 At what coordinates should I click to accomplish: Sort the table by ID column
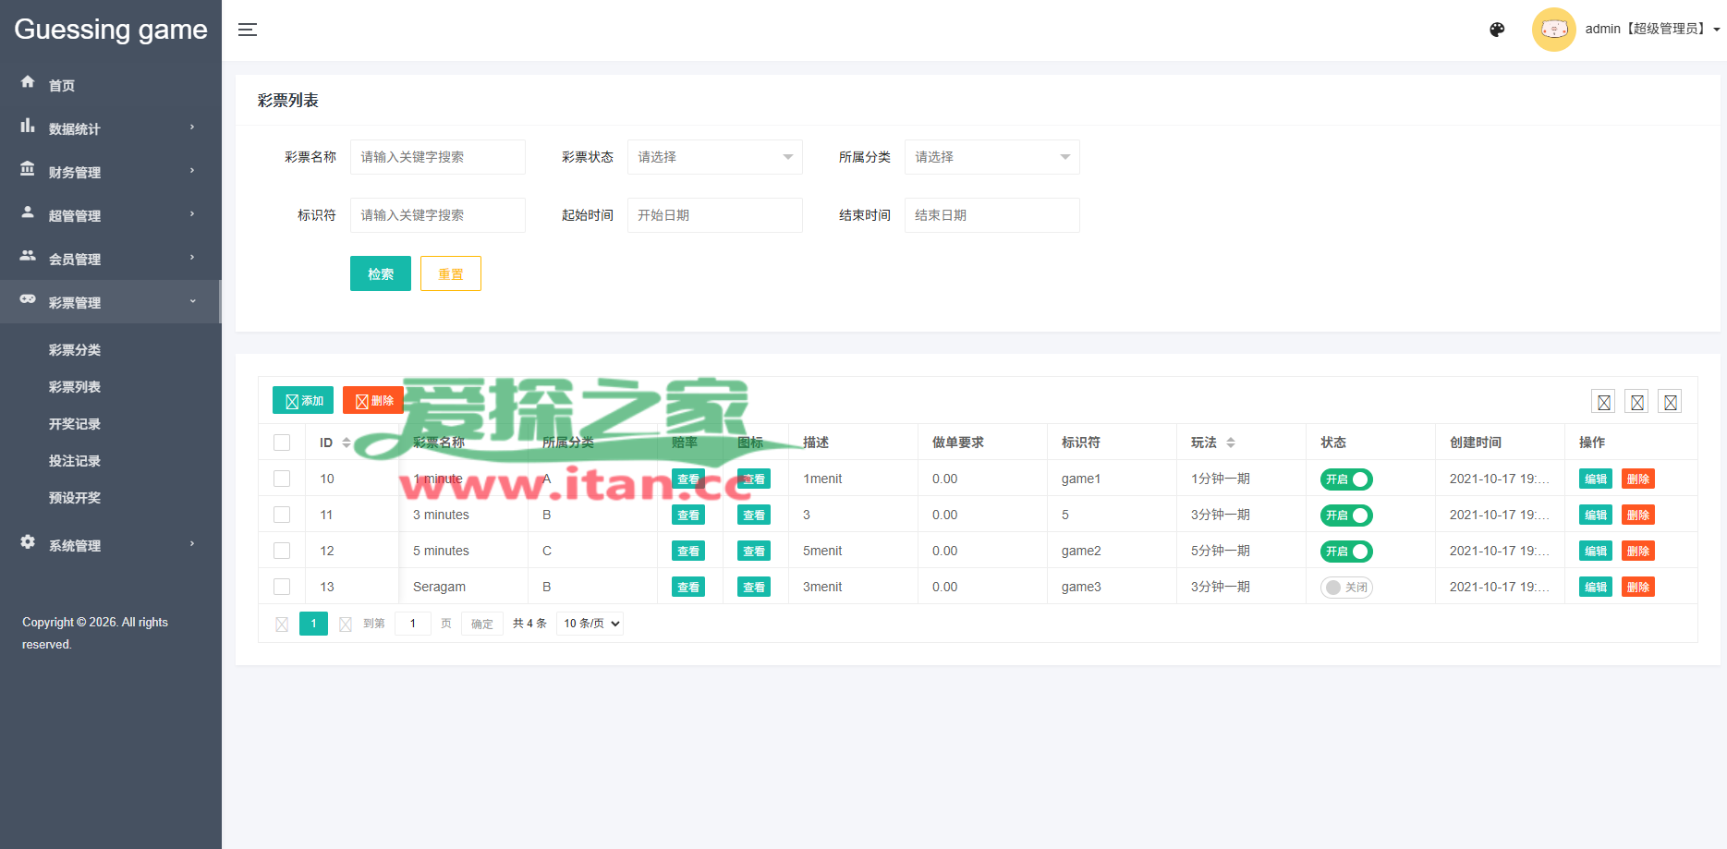pos(346,443)
